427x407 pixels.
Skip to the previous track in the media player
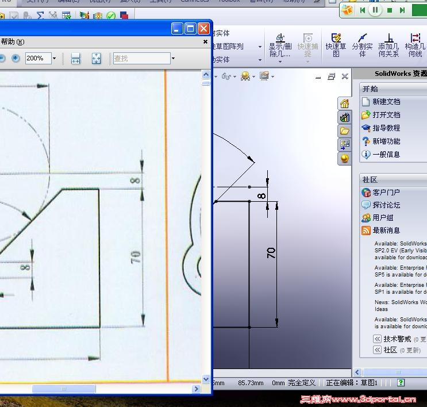coord(362,10)
